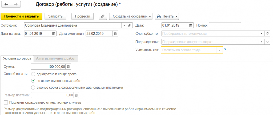Click the forward navigation arrow
Viewport: 273px width, 115px height.
16,5
